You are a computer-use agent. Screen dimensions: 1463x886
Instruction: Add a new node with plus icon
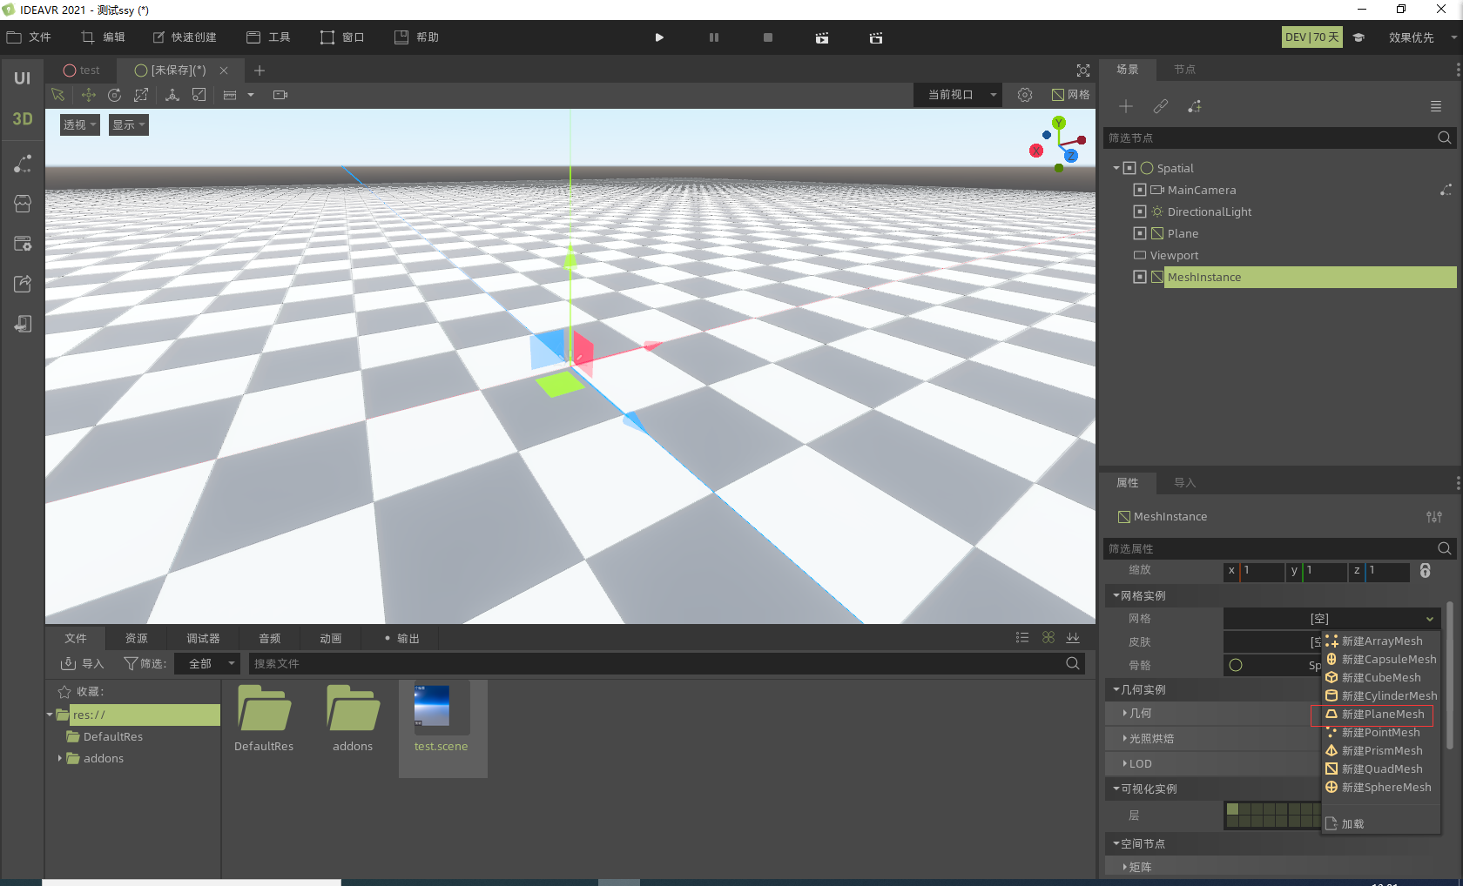(x=1126, y=106)
